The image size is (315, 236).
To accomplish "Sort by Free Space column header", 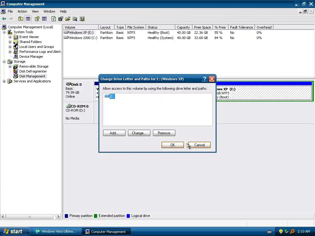I will (202, 27).
